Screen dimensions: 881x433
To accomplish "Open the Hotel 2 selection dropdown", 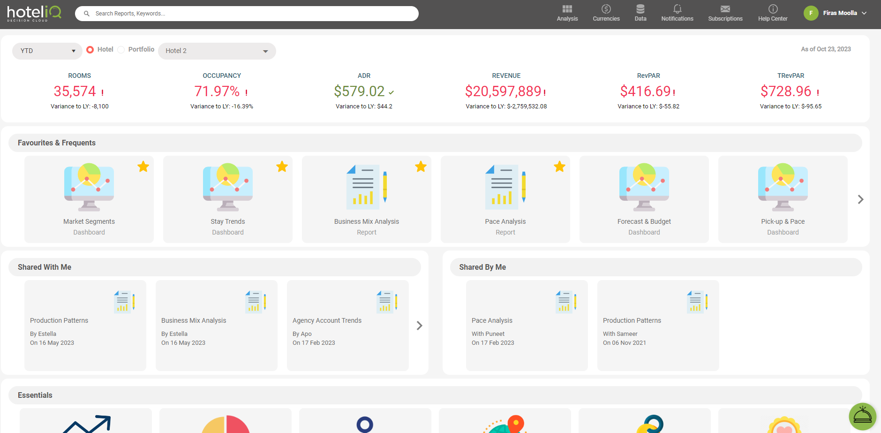I will (217, 51).
